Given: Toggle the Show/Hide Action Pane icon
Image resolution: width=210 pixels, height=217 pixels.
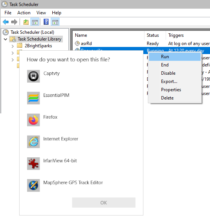Looking at the screenshot, I should pos(55,22).
